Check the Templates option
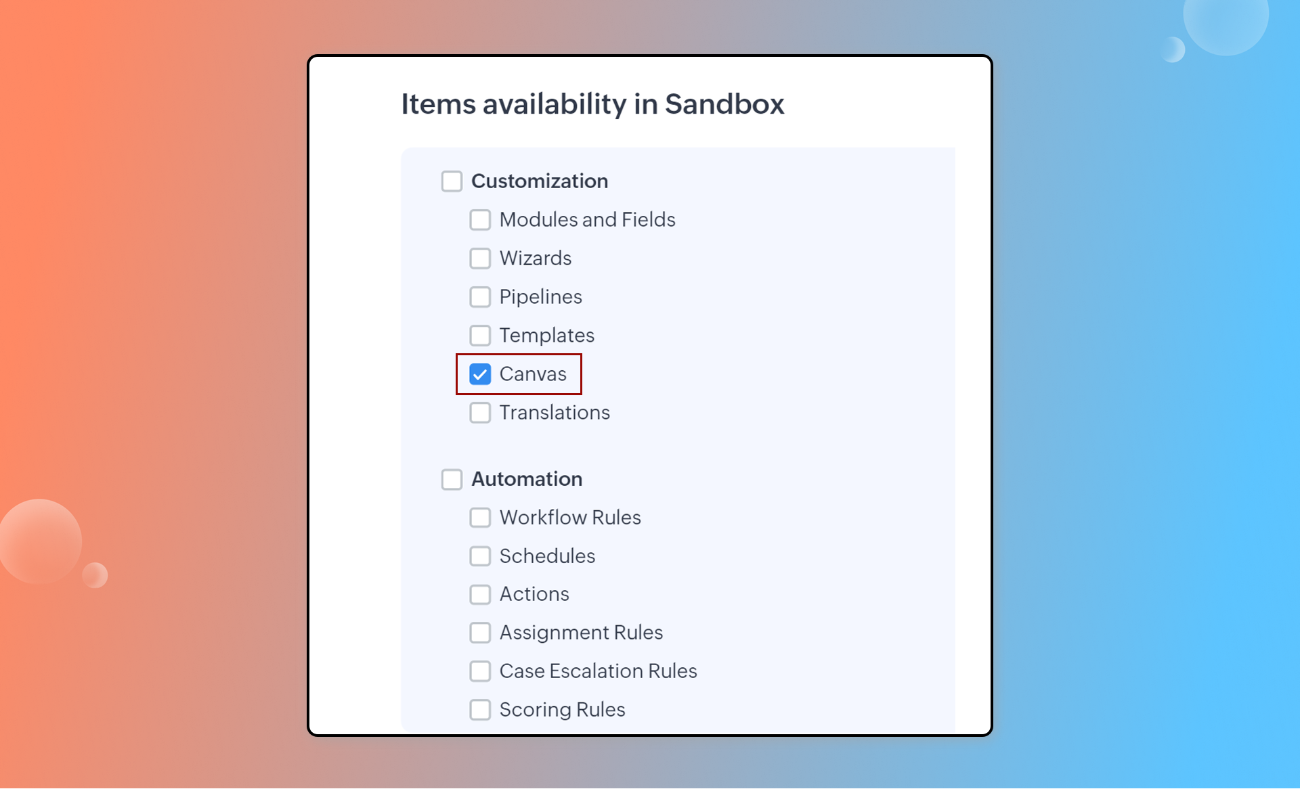Viewport: 1300px width, 789px height. click(480, 336)
